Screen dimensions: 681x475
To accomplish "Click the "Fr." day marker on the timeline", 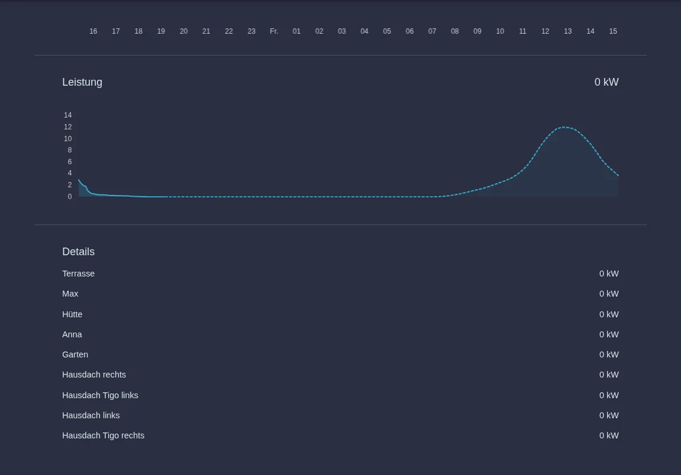I will pyautogui.click(x=274, y=31).
